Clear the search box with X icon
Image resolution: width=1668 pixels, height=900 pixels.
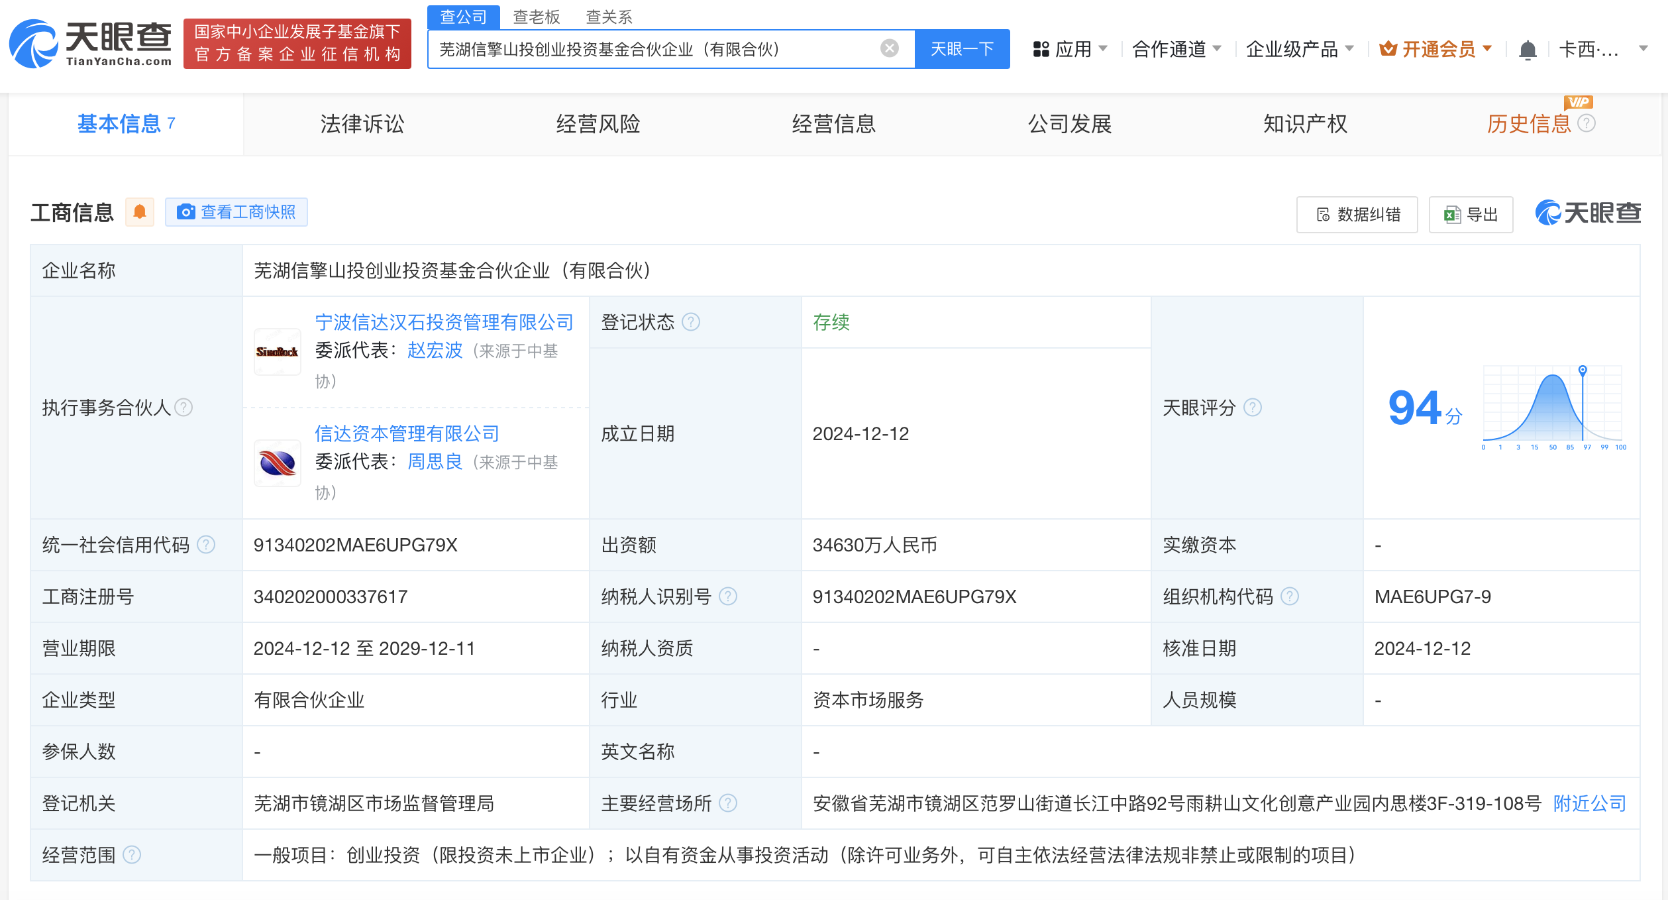click(x=889, y=48)
